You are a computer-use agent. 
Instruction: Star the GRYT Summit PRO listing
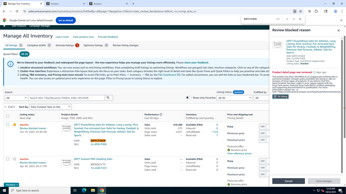(x=15, y=159)
